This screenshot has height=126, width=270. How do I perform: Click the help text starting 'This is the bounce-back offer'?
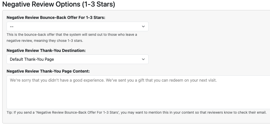coord(72,35)
